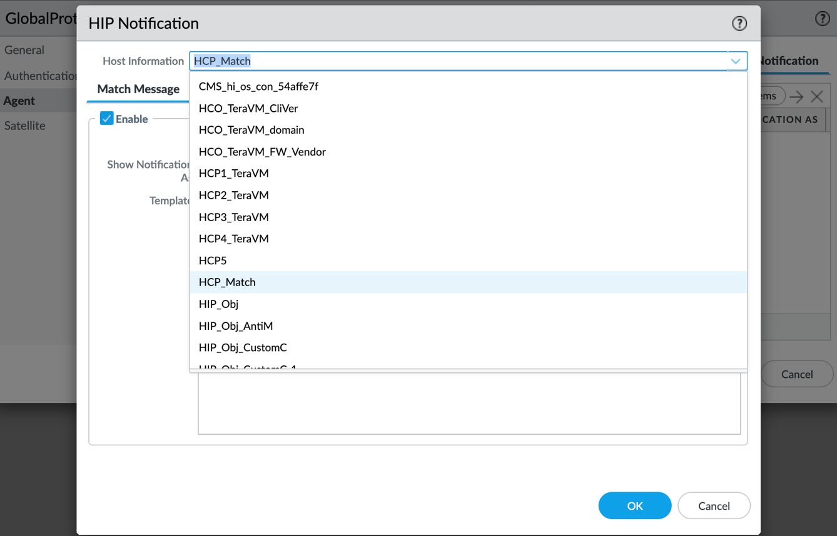
Task: Click the Host Information text field
Action: (x=457, y=61)
